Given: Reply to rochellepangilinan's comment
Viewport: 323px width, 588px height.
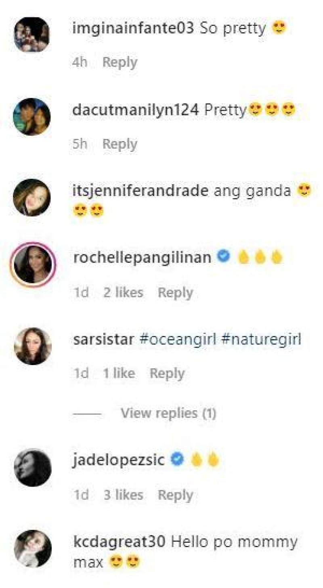Looking at the screenshot, I should click(175, 292).
